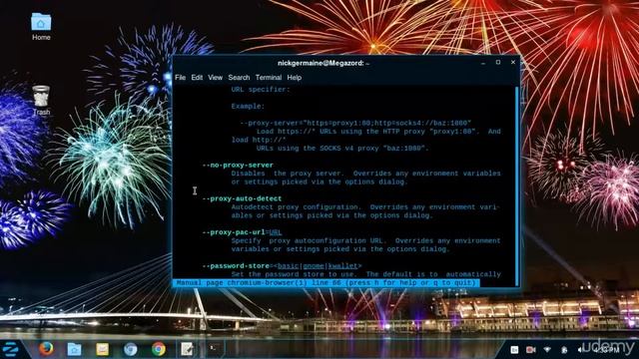
Task: Open the Trash desktop icon
Action: pos(41,101)
